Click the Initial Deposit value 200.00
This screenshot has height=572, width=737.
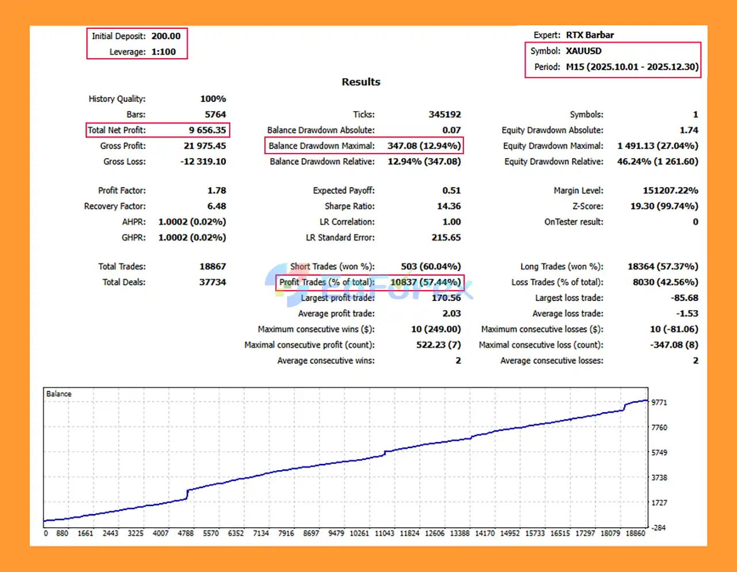click(166, 36)
